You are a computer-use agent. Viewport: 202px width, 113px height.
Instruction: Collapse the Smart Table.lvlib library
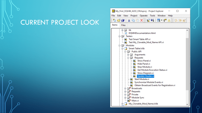(122, 49)
